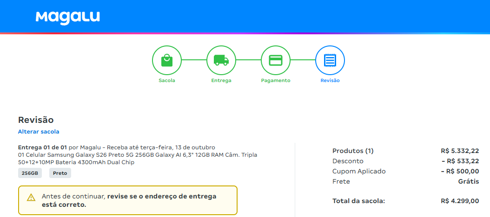
Task: Click the Magalu logo in header
Action: 68,18
